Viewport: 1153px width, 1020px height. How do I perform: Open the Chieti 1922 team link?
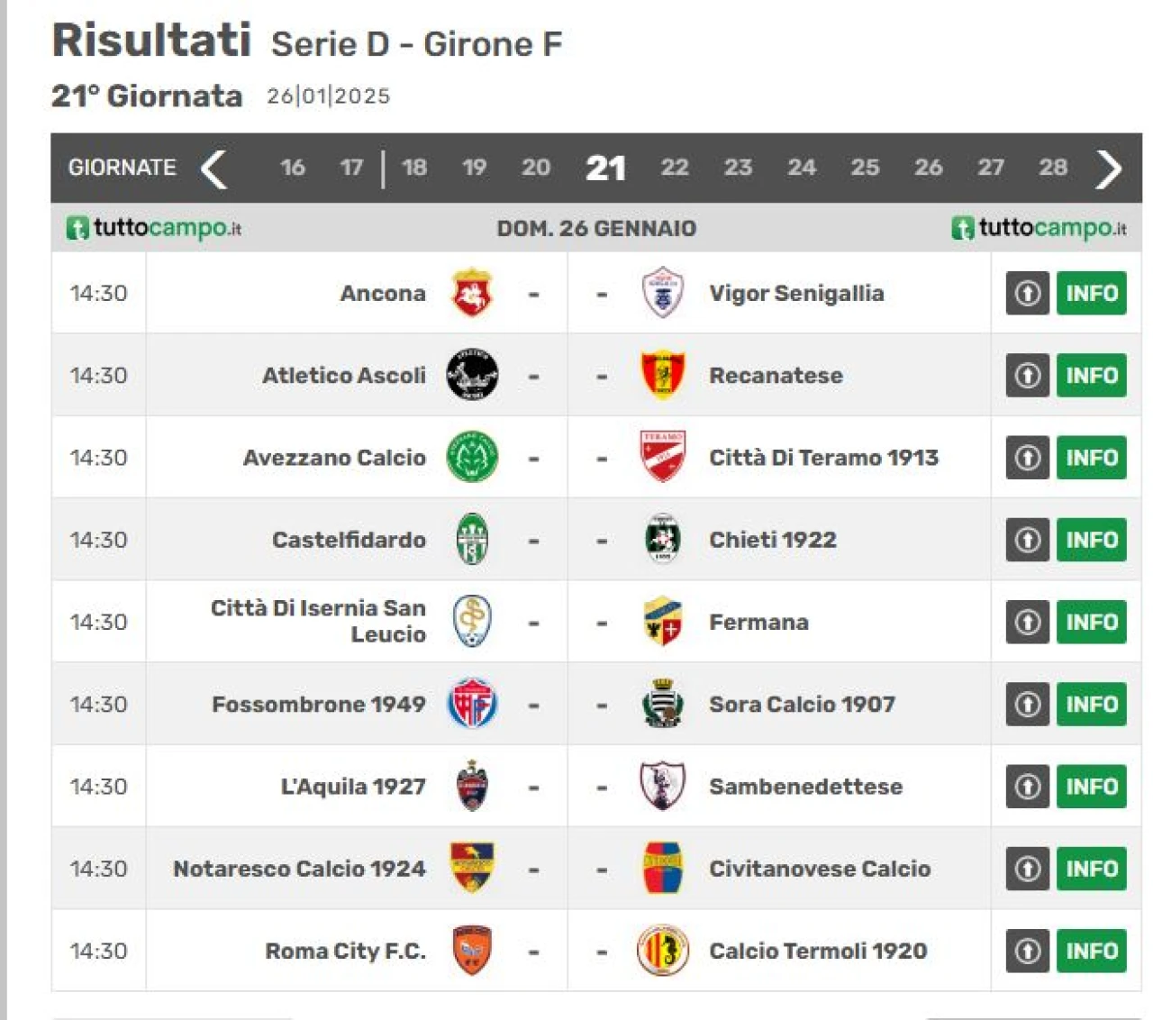pyautogui.click(x=773, y=539)
